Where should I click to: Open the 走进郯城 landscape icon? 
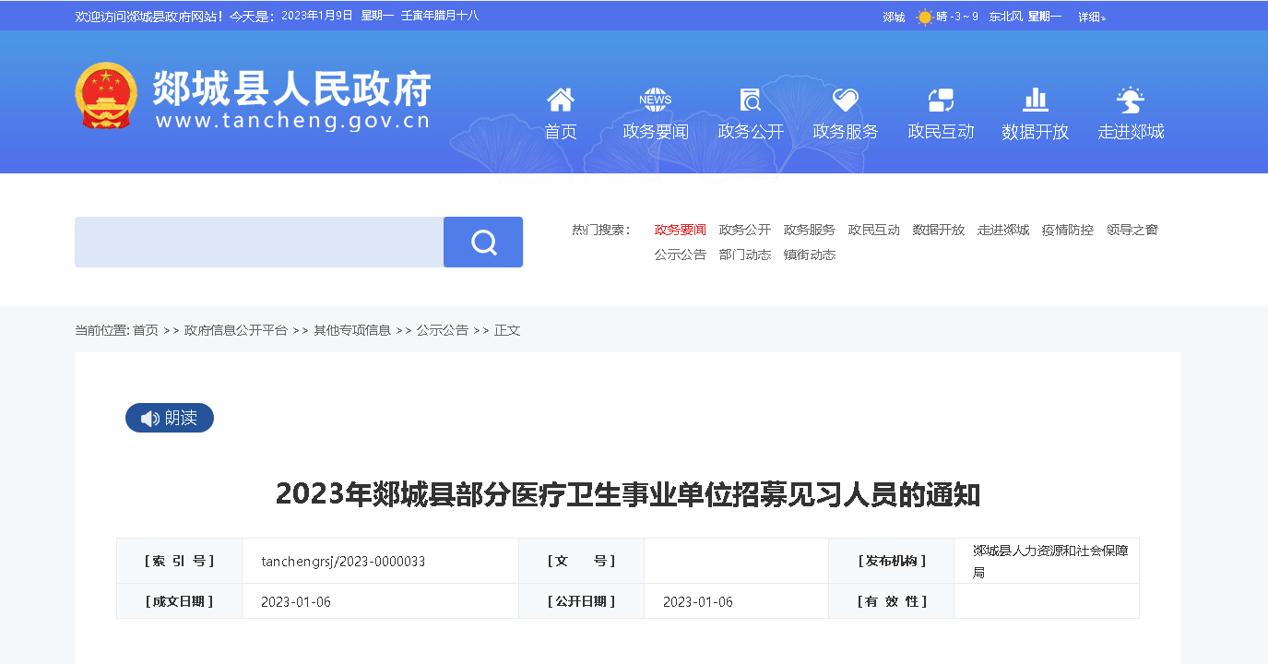(x=1130, y=100)
